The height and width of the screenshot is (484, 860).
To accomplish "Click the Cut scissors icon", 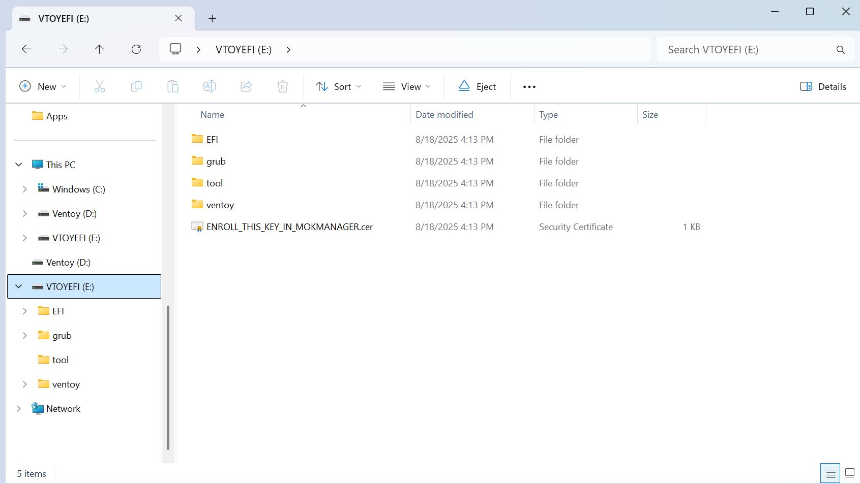I will (100, 87).
